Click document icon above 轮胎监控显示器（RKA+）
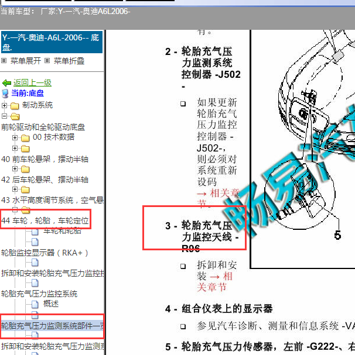Image resolution: width=355 pixels, height=355 pixels. point(35,242)
